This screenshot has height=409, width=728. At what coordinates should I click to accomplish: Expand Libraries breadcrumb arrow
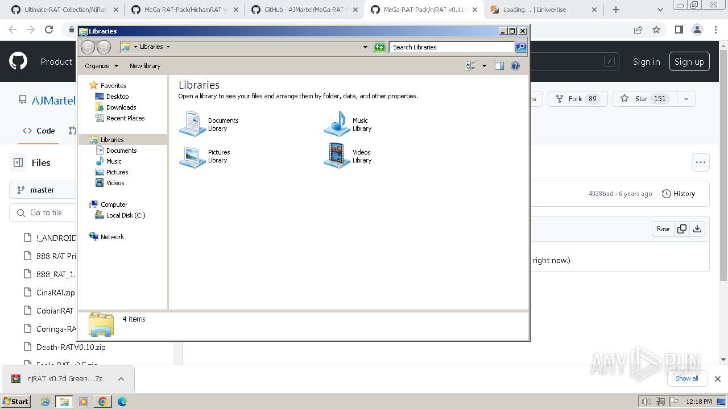coord(168,47)
